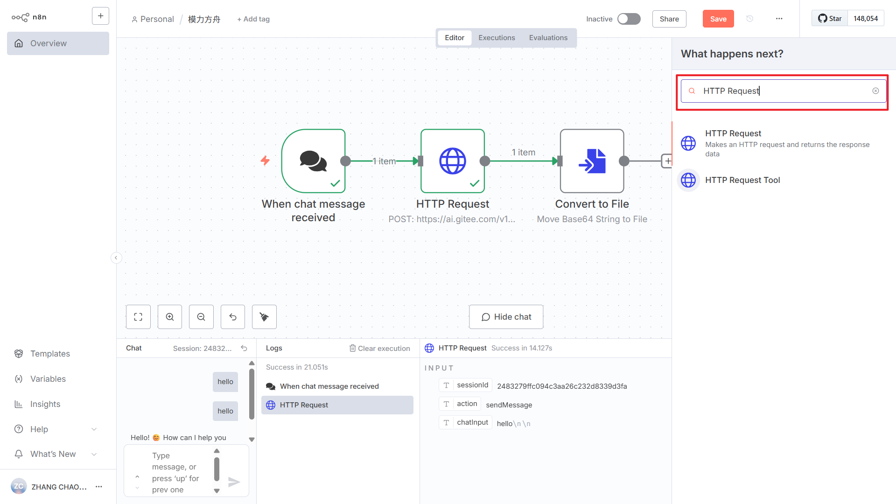Open the When chat message received trigger node
This screenshot has height=504, width=896.
point(313,161)
